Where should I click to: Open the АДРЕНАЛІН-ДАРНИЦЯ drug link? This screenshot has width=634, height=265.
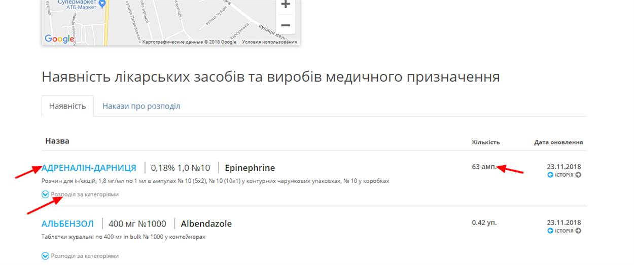(89, 168)
